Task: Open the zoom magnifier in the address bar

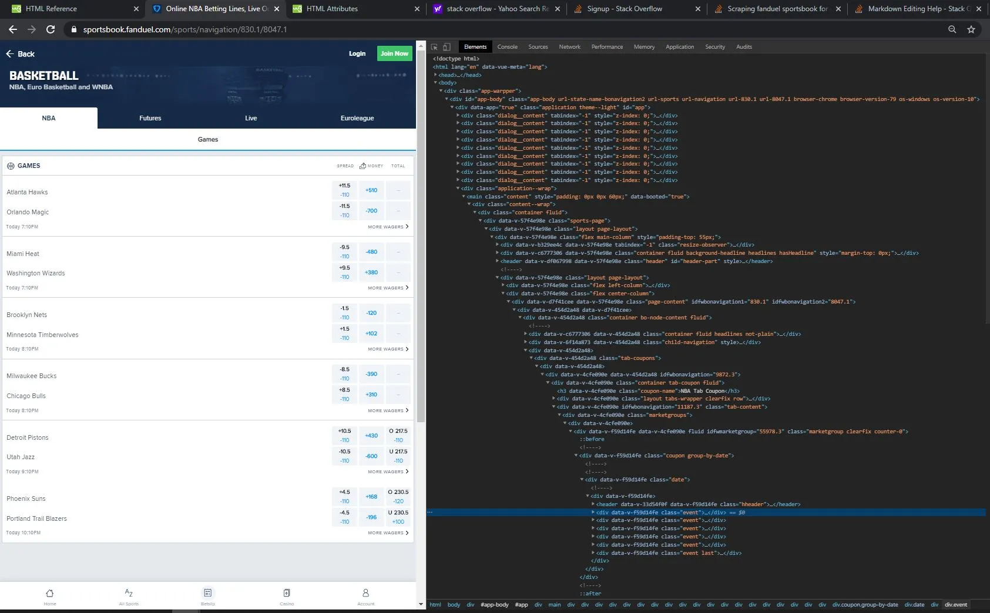Action: point(952,29)
